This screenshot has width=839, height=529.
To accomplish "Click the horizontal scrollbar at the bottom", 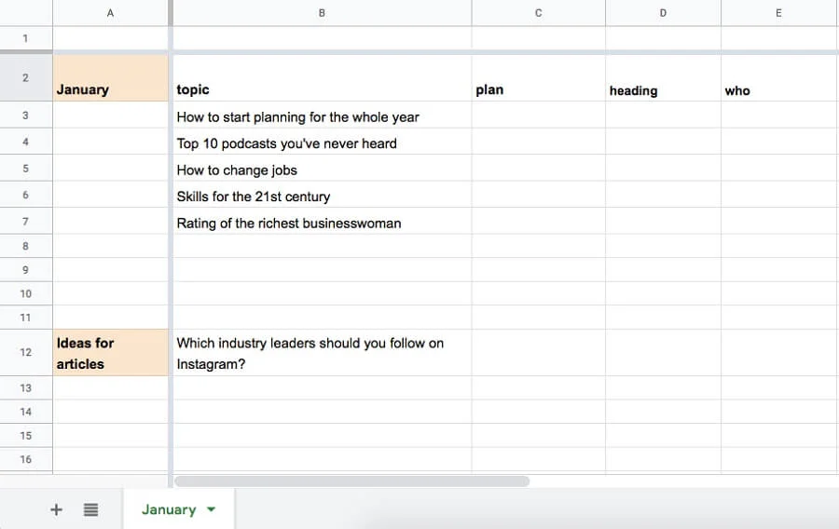I will 351,482.
